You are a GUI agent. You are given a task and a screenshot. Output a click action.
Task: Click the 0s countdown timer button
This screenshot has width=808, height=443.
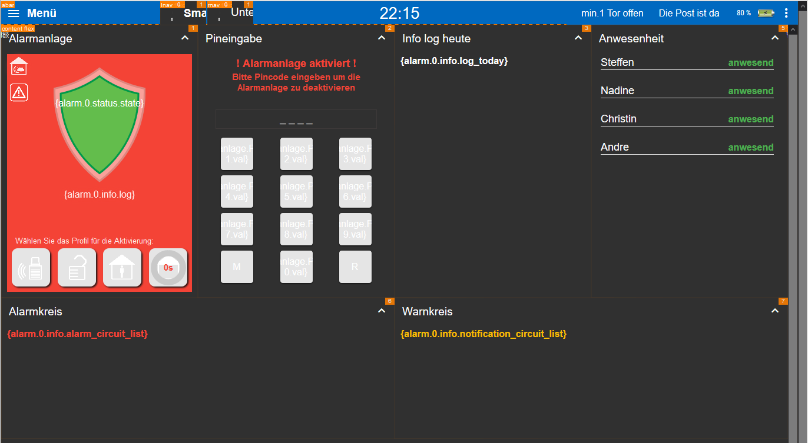click(168, 268)
